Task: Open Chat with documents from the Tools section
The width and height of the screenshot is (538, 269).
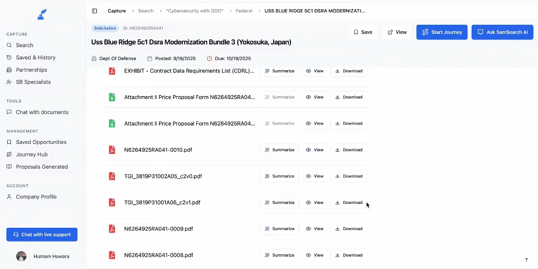Action: [9, 112]
